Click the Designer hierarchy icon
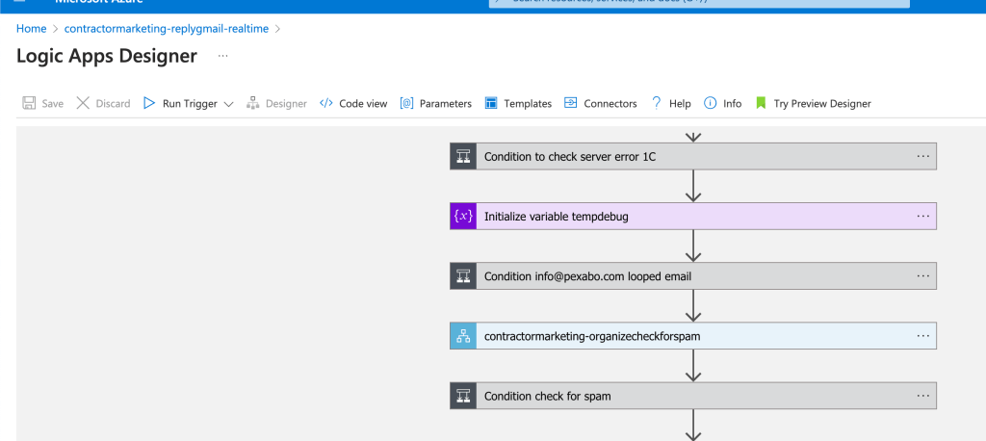 coord(253,103)
